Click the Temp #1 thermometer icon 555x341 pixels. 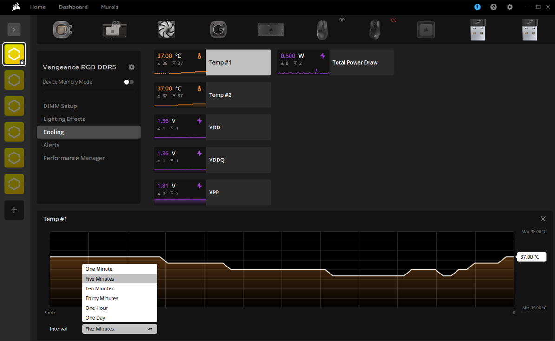pos(199,56)
